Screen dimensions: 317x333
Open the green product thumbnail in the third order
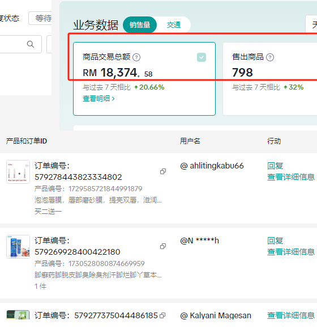[x=18, y=315]
